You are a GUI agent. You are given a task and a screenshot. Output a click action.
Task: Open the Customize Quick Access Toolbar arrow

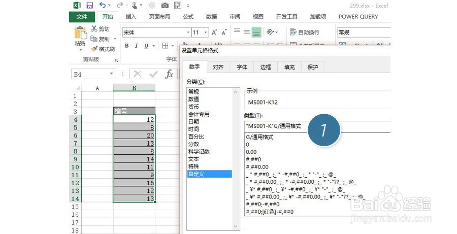(188, 6)
